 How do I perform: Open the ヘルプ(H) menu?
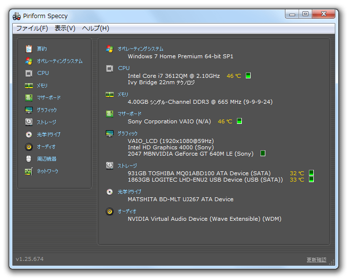click(95, 28)
